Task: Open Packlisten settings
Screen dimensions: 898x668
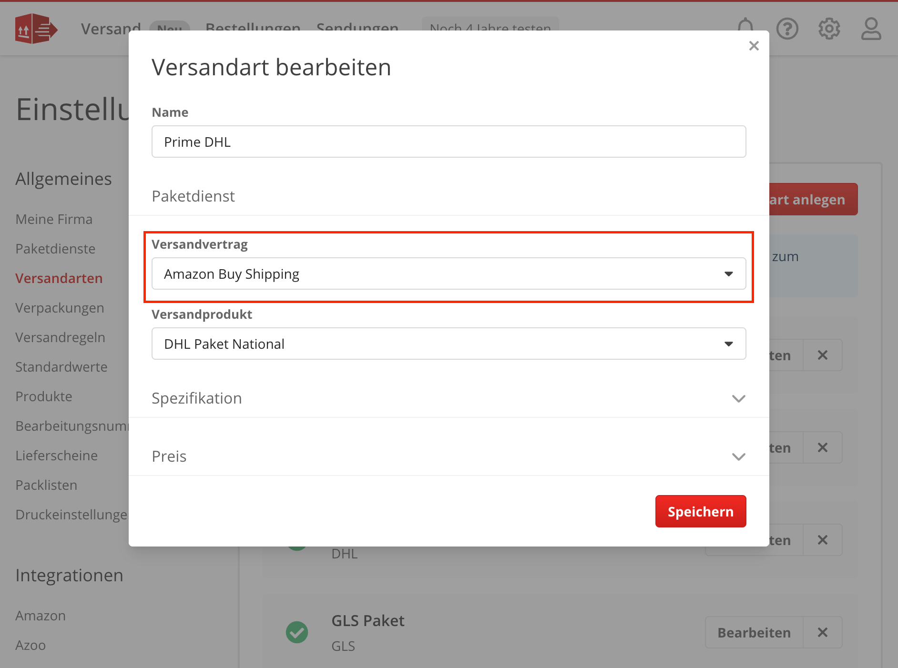Action: point(46,485)
